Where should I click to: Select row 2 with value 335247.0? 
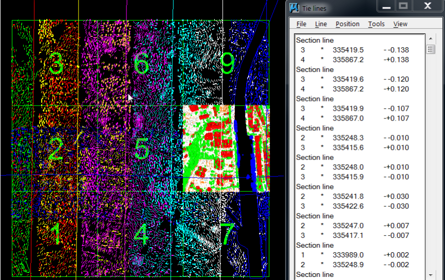tap(360, 226)
